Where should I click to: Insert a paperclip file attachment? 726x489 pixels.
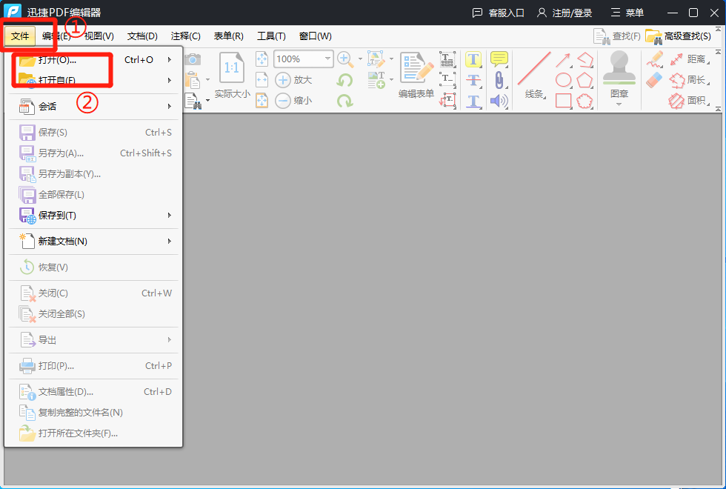click(x=499, y=79)
